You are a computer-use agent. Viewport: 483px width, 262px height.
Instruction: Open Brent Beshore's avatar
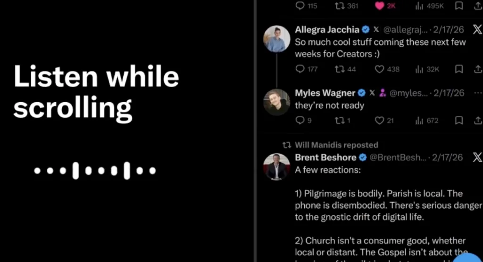click(276, 166)
